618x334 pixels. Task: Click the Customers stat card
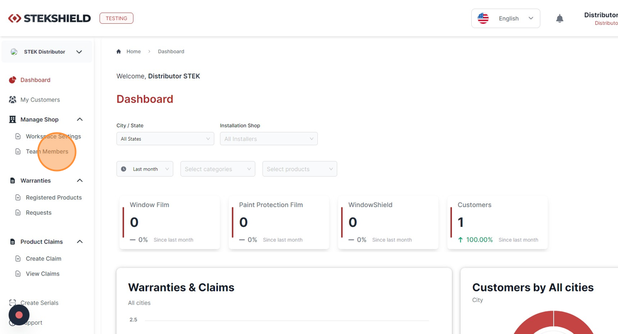click(x=497, y=222)
